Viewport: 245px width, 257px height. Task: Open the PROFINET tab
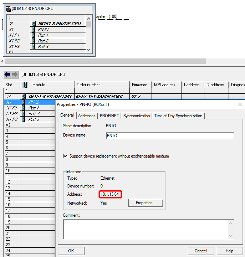click(109, 116)
